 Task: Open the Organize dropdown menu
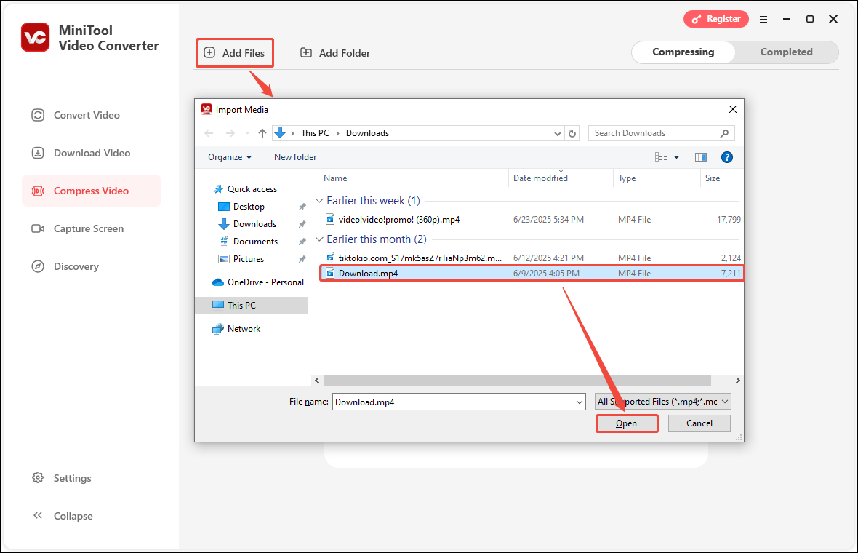click(x=230, y=157)
